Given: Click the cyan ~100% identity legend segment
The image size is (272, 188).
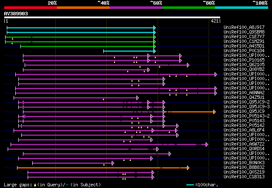Looking at the screenshot, I should [242, 8].
